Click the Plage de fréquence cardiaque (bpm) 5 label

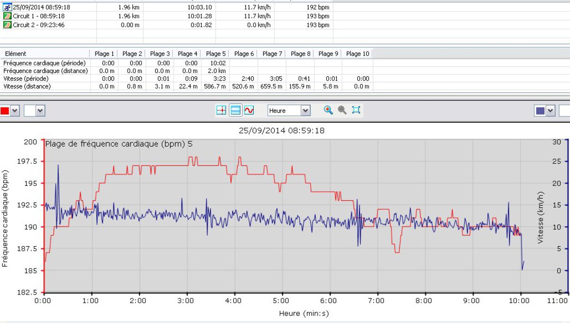119,143
